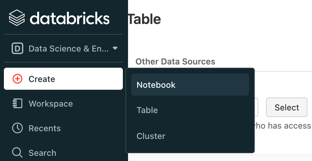Image resolution: width=312 pixels, height=161 pixels.
Task: Open the Search sidebar label
Action: click(42, 153)
